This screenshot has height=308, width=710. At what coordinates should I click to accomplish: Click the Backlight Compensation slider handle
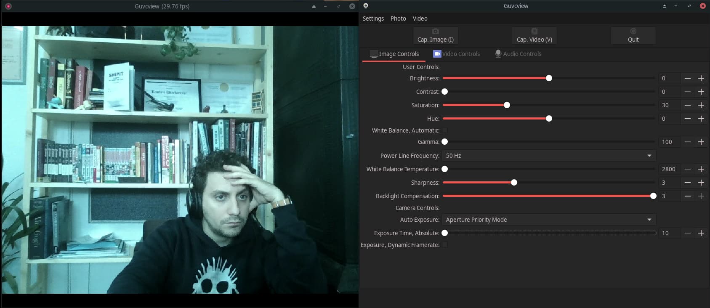tap(653, 196)
